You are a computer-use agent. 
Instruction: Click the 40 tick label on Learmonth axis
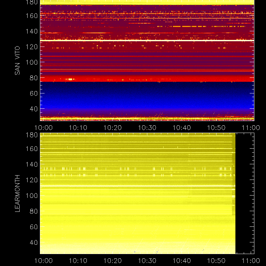tap(34, 242)
